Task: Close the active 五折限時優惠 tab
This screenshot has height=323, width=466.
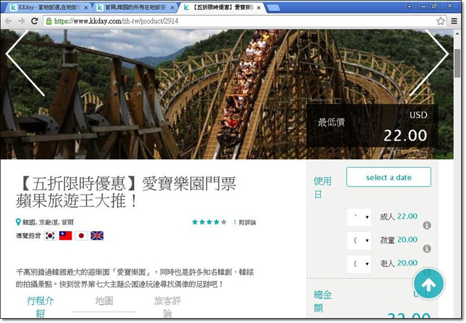Action: (259, 8)
